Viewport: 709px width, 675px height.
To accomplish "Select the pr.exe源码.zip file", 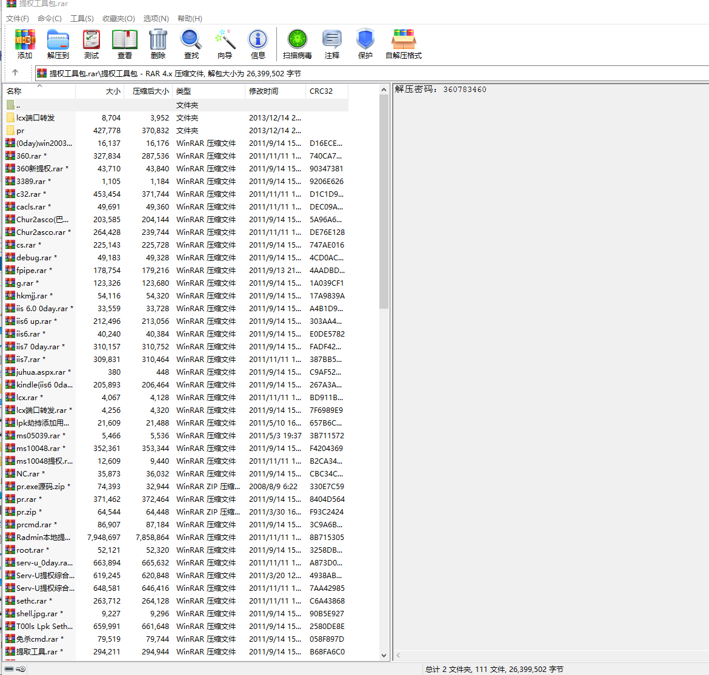I will [176, 487].
